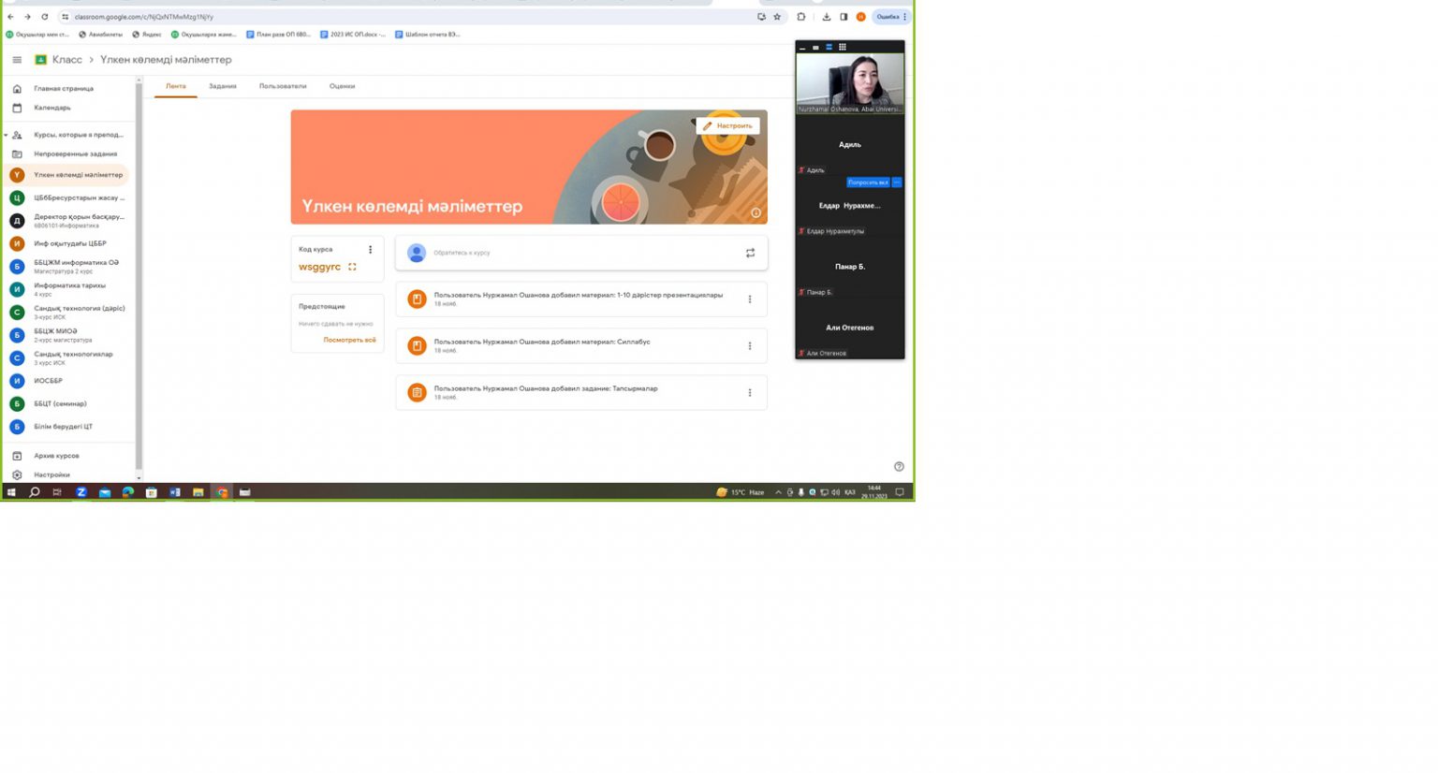Image resolution: width=1438 pixels, height=773 pixels.
Task: Toggle the browser side panel icon
Action: point(844,17)
